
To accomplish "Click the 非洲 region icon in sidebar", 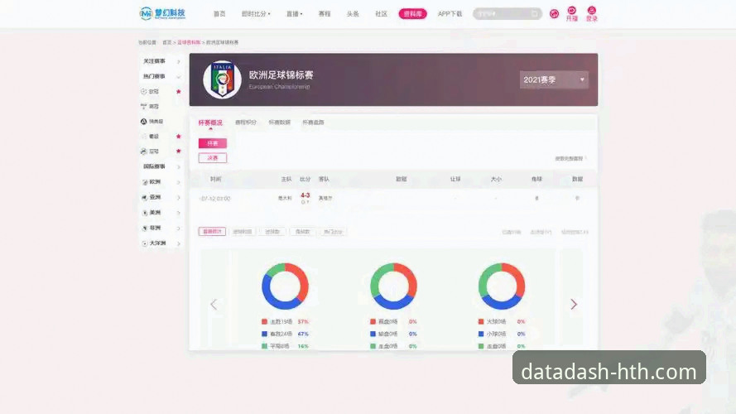I will pyautogui.click(x=145, y=229).
